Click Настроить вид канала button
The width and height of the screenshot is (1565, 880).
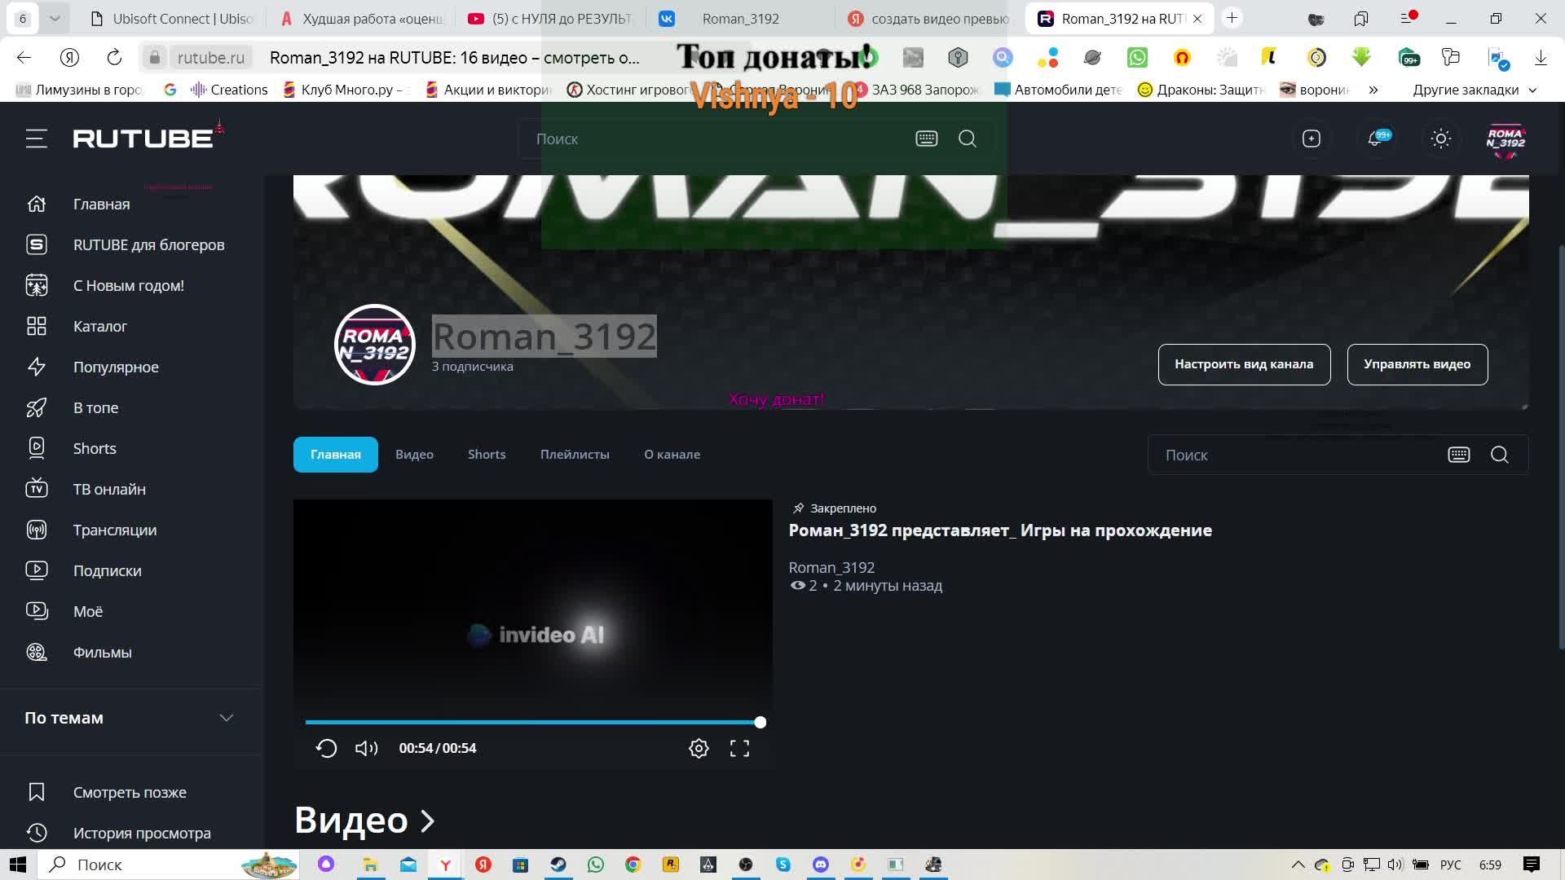(1243, 364)
